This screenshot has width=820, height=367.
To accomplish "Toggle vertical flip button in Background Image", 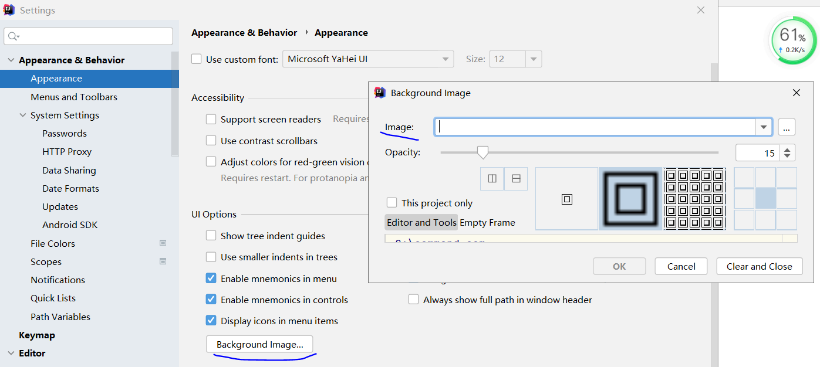I will (x=516, y=179).
